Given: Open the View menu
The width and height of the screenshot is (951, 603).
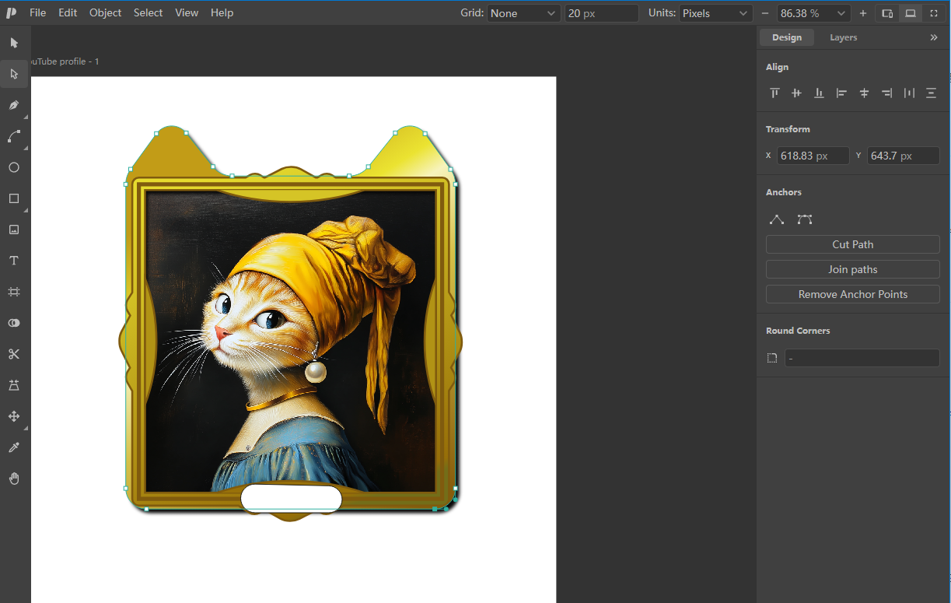Looking at the screenshot, I should point(187,12).
